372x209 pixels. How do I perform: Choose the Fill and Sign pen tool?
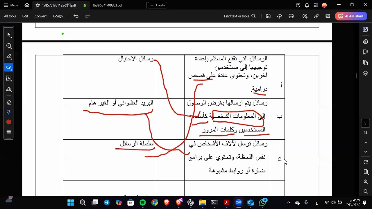click(x=9, y=89)
